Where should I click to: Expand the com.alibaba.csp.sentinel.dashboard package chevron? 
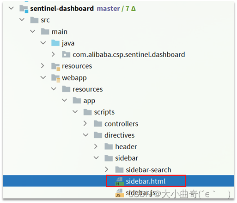click(53, 54)
